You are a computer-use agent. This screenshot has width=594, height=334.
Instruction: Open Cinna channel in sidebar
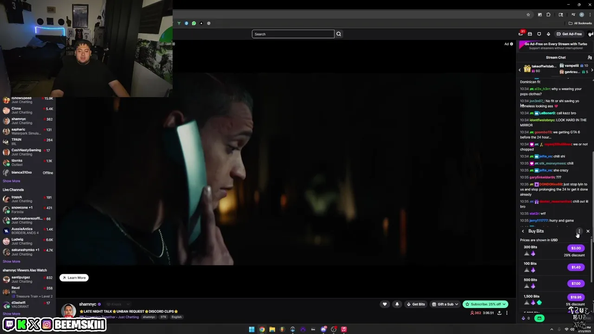tap(28, 110)
